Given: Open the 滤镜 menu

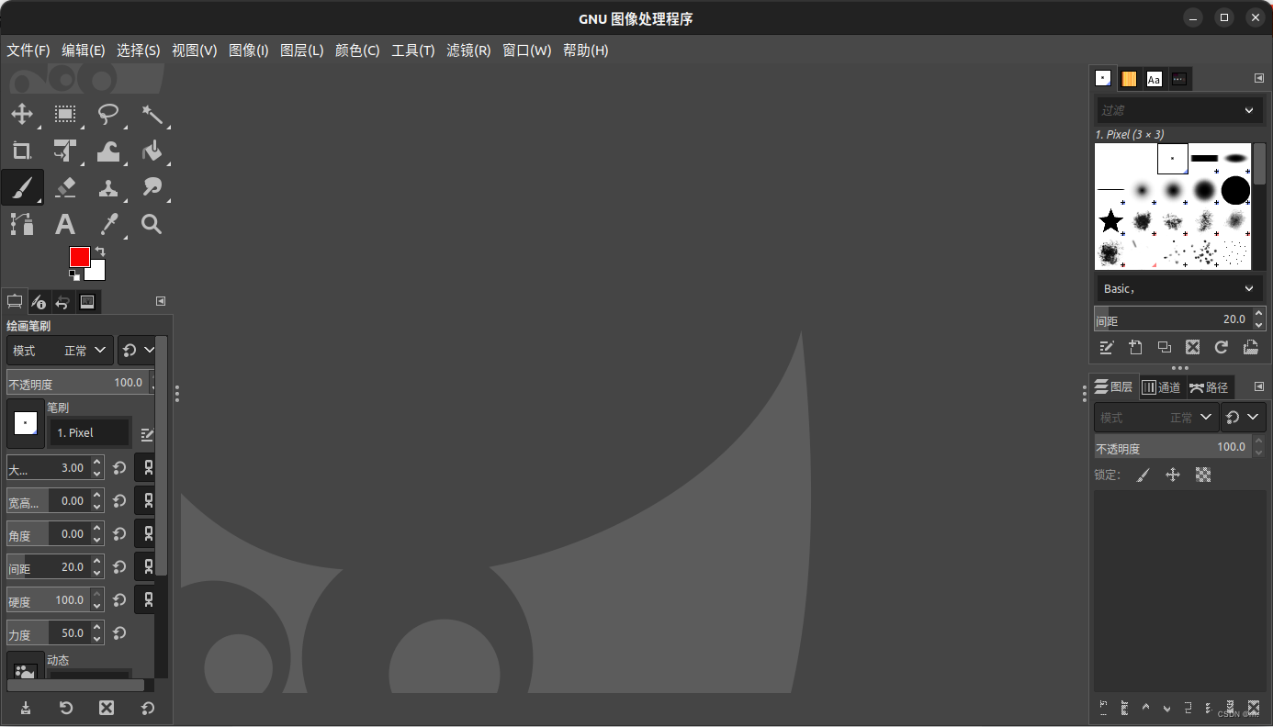Looking at the screenshot, I should (468, 50).
